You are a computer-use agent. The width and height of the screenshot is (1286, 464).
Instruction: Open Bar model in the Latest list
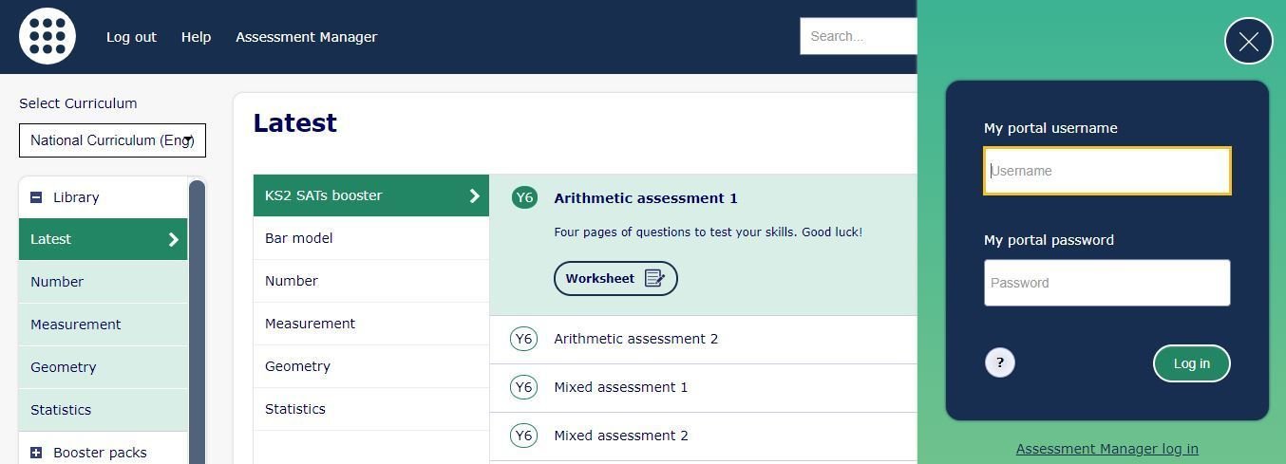(x=371, y=238)
